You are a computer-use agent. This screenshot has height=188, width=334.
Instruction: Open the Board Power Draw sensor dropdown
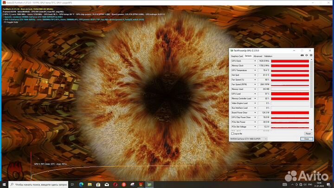(x=255, y=113)
